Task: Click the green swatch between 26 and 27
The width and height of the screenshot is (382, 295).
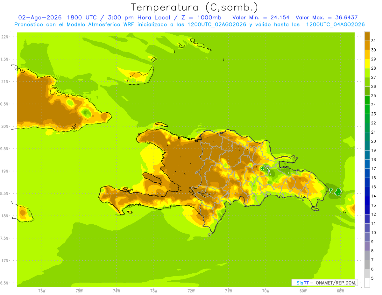Action: click(367, 82)
